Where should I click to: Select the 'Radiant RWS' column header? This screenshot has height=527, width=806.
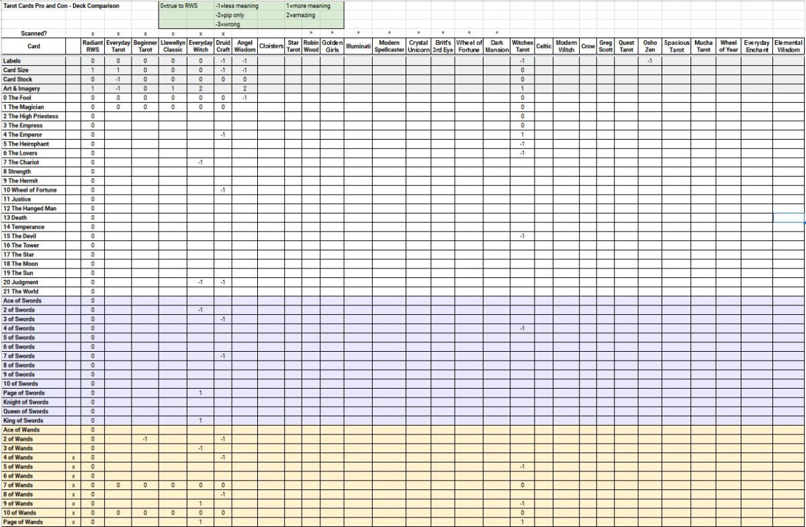point(93,46)
